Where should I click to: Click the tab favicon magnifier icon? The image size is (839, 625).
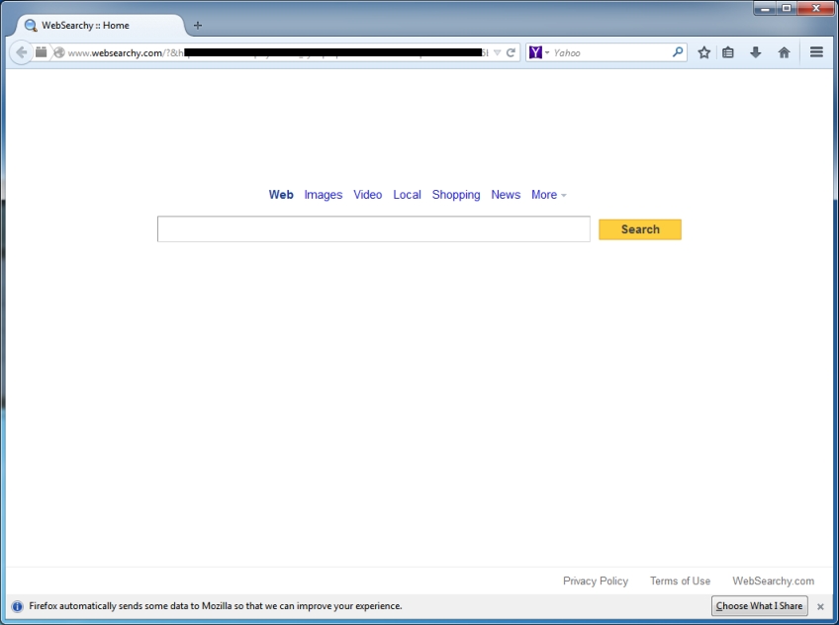(31, 25)
